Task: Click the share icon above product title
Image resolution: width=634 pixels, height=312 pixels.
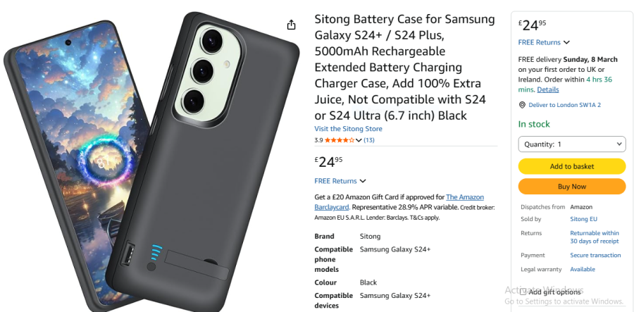Action: [291, 25]
